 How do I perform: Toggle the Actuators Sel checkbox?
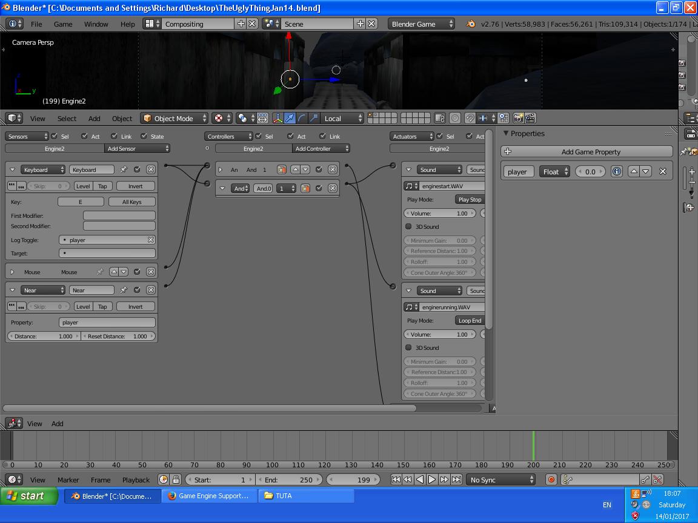pyautogui.click(x=440, y=136)
